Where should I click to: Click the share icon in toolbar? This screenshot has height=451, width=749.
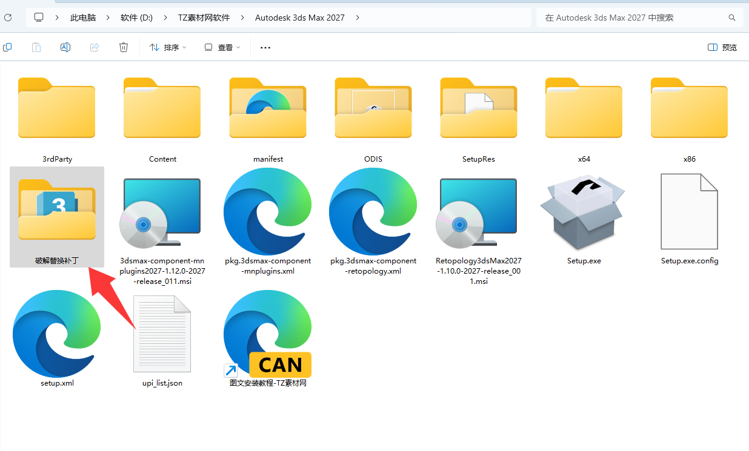click(x=95, y=47)
